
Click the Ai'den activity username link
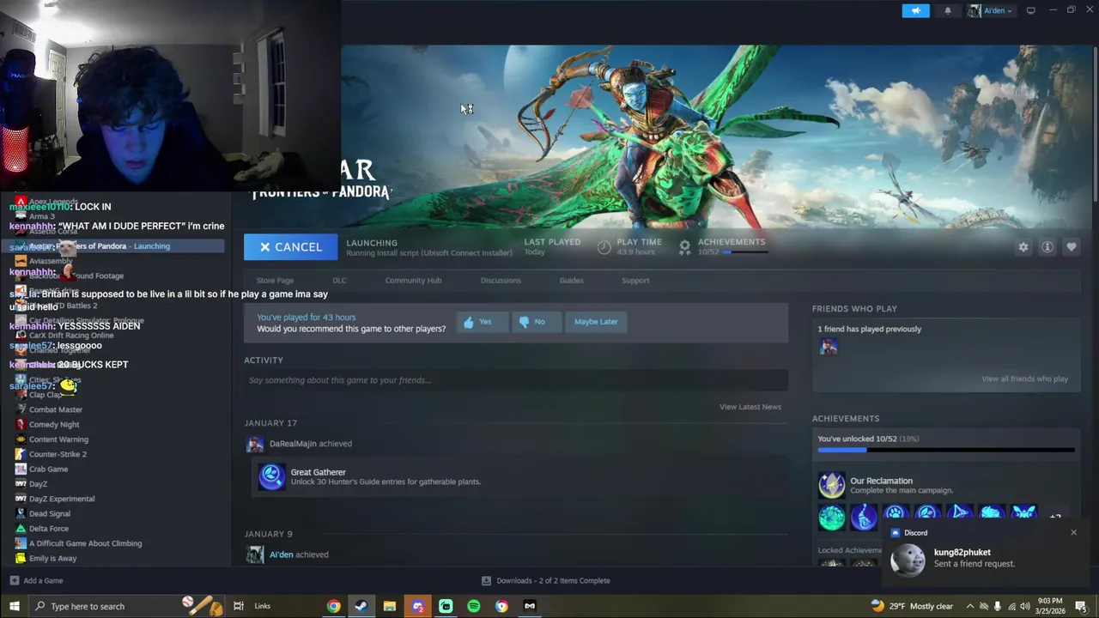(282, 554)
